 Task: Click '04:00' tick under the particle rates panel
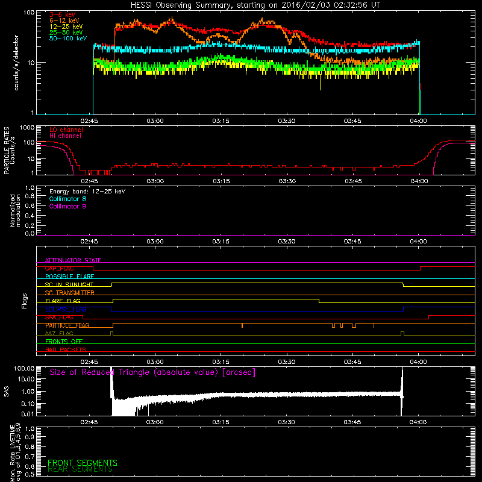coord(419,181)
